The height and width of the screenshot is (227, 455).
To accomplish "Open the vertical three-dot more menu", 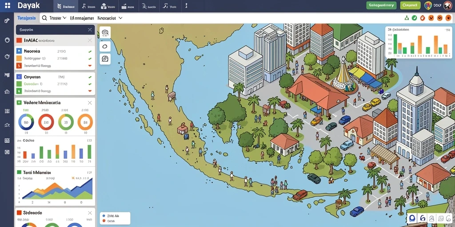I will 186,6.
